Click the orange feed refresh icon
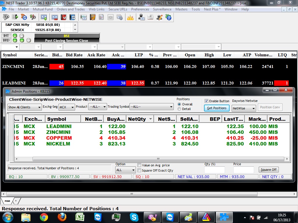The image size is (298, 223). pyautogui.click(x=24, y=17)
